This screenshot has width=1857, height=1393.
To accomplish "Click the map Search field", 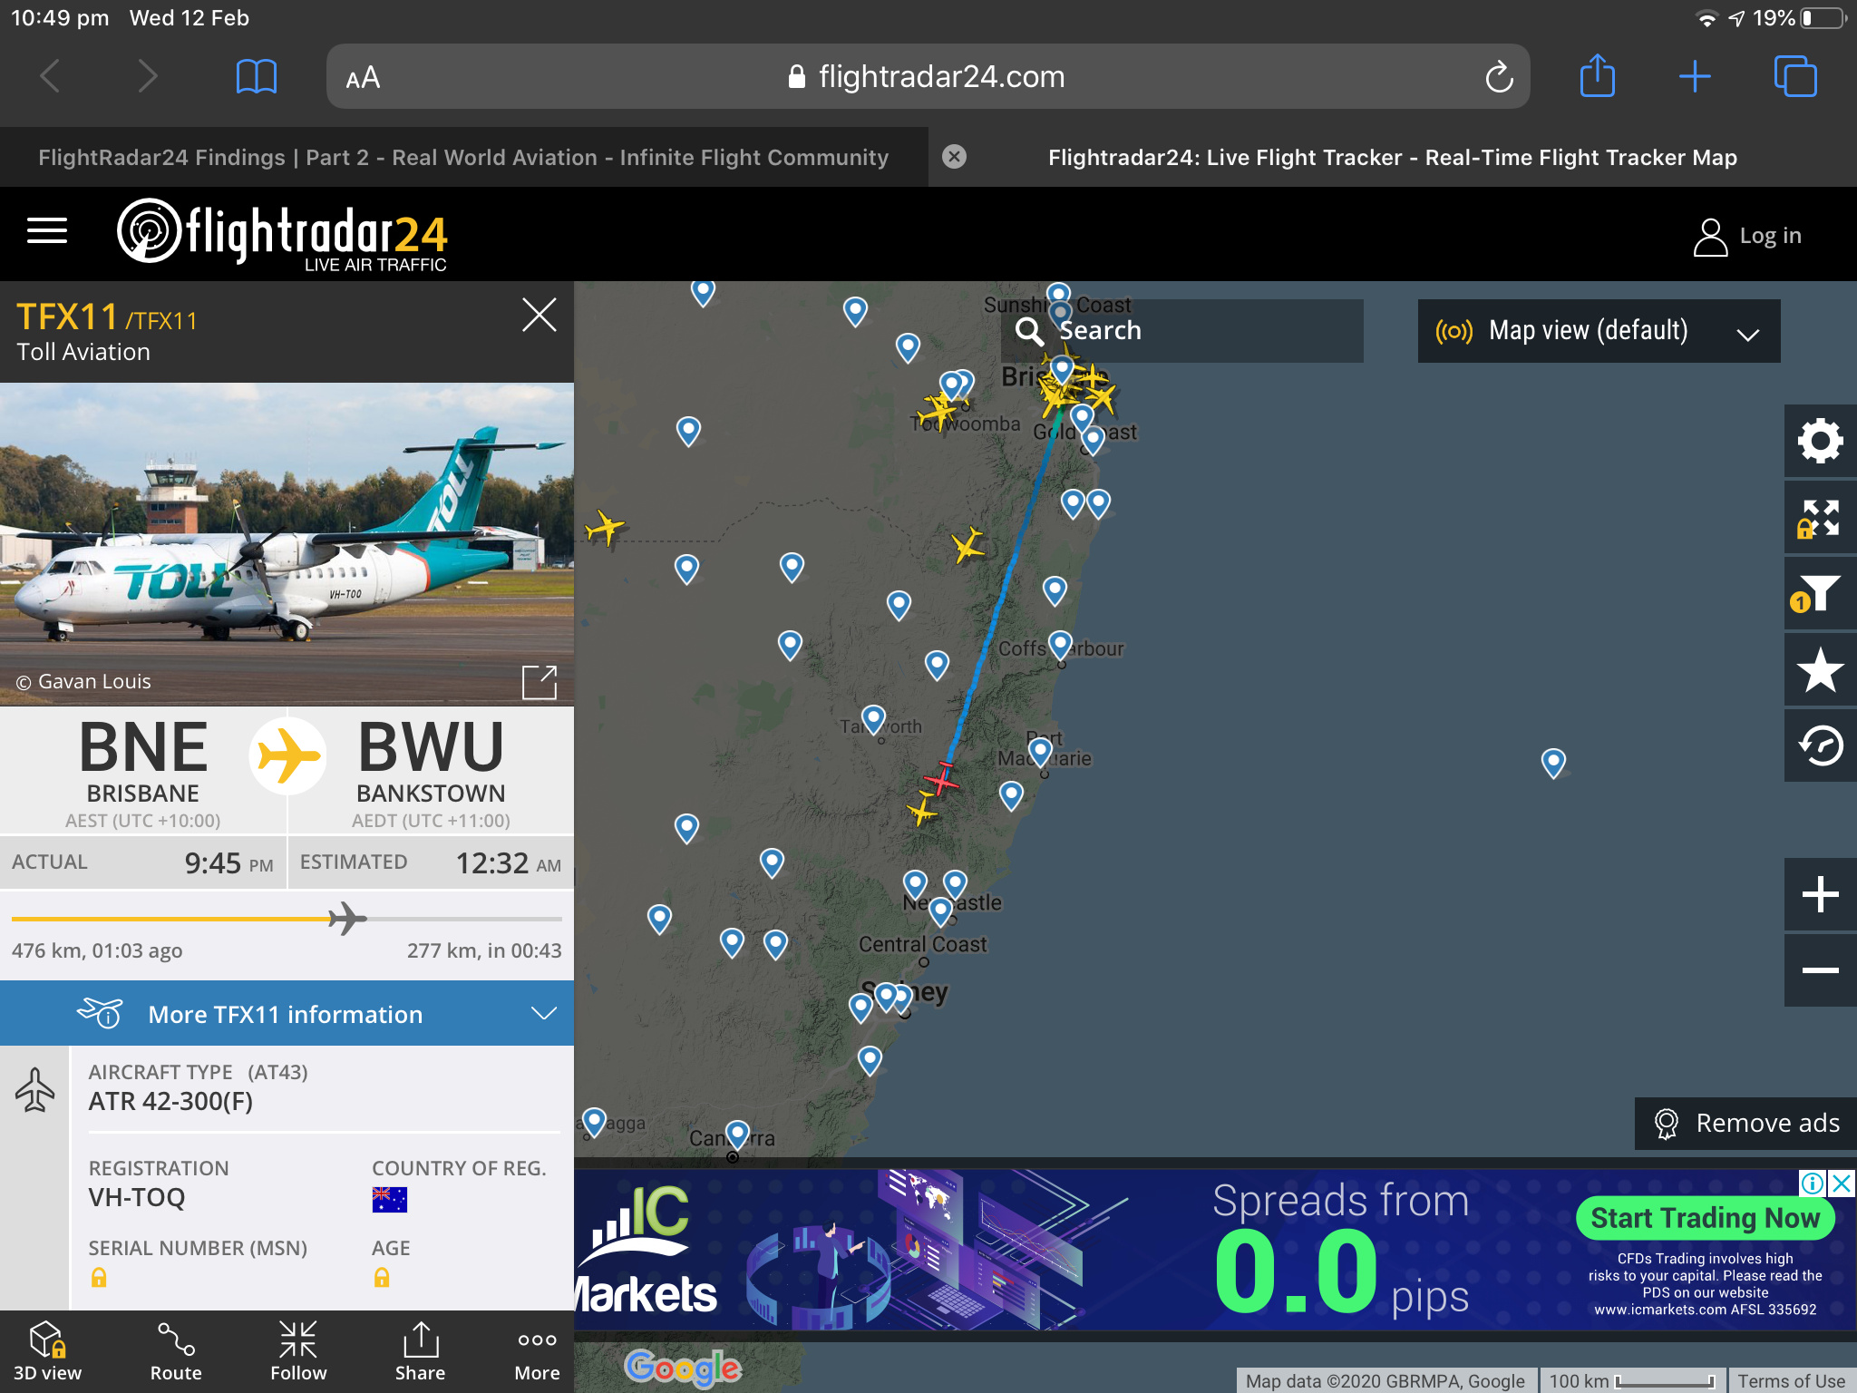I will coord(1182,331).
